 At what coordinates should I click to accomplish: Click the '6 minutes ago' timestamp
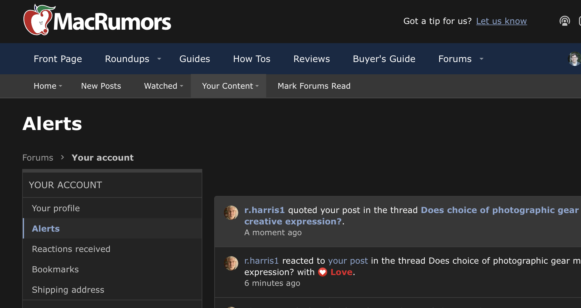[272, 283]
